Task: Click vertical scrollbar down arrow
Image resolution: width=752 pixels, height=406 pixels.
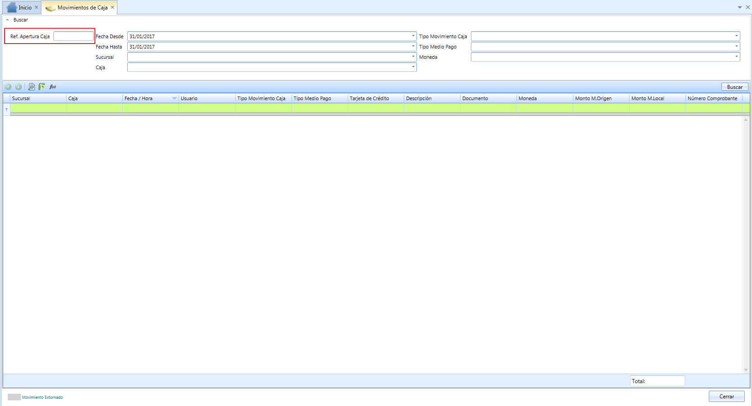Action: click(746, 370)
